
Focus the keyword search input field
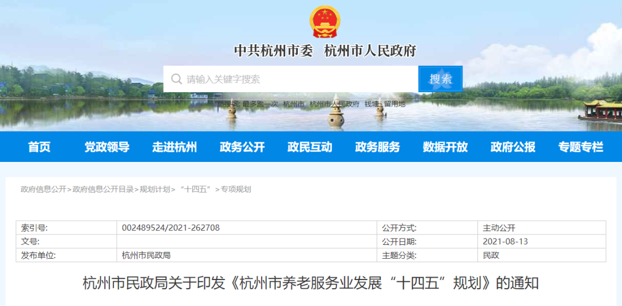click(291, 79)
